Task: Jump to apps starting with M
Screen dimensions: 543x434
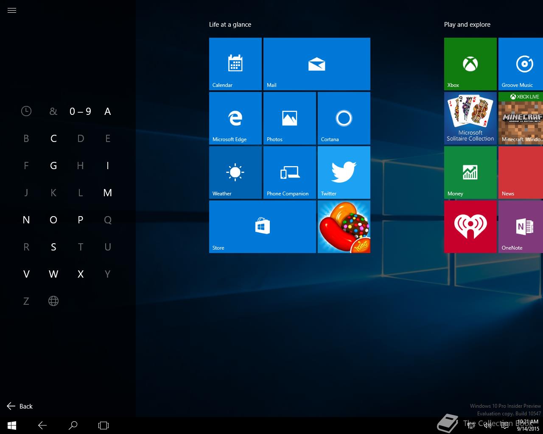Action: pos(108,193)
